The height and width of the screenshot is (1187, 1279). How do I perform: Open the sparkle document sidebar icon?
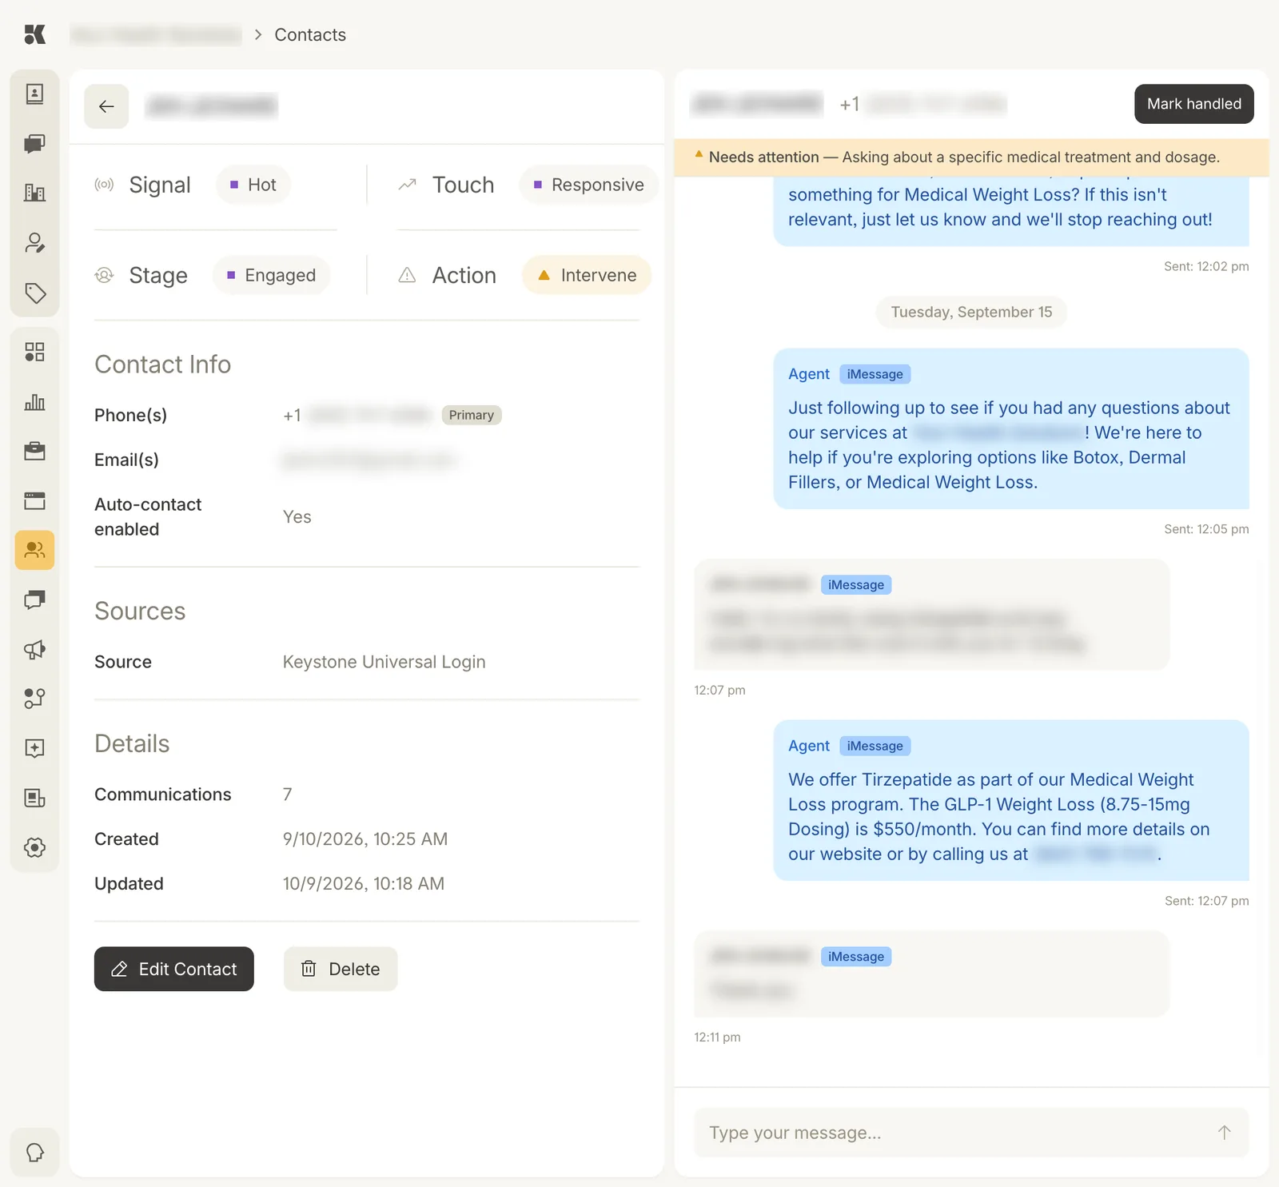pyautogui.click(x=34, y=748)
